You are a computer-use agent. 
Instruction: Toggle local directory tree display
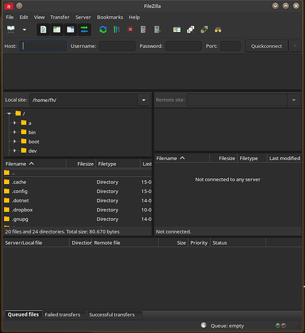click(x=57, y=29)
